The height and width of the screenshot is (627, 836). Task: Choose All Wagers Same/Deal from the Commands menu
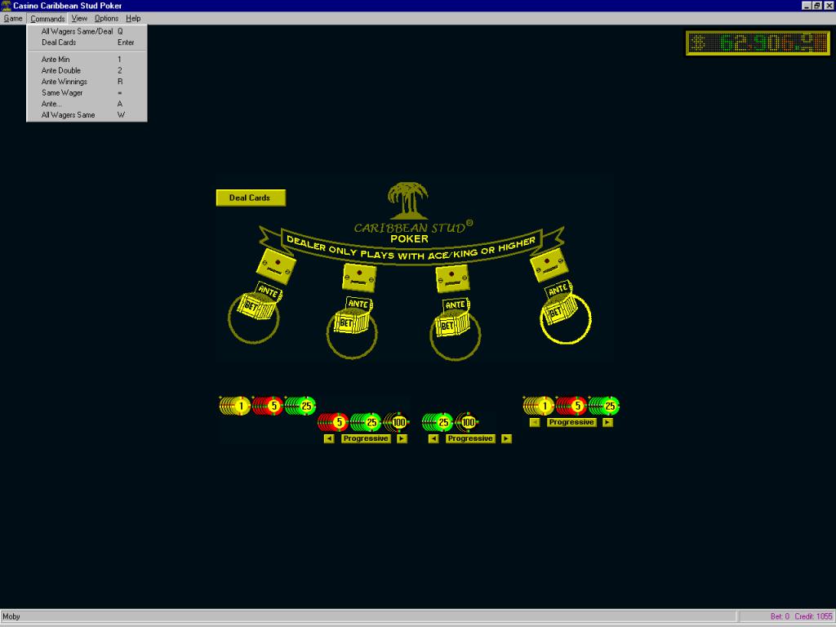pos(87,32)
